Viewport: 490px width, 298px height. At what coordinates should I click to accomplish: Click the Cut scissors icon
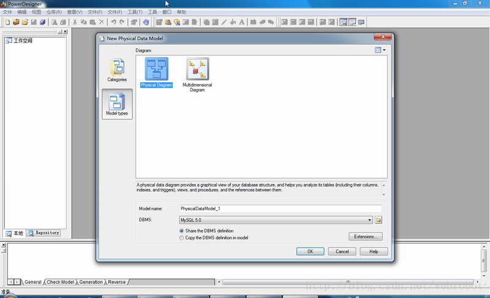tap(75, 22)
